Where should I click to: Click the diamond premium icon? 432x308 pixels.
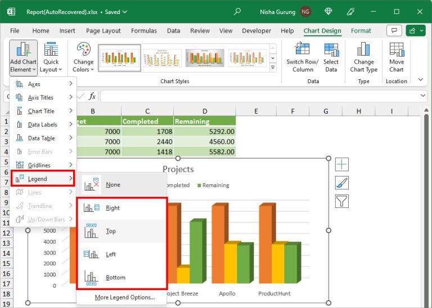point(328,12)
